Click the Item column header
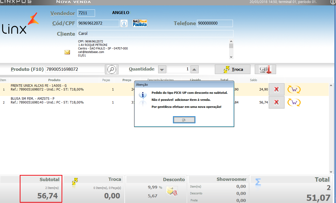This screenshot has width=336, height=203. [x=3, y=80]
